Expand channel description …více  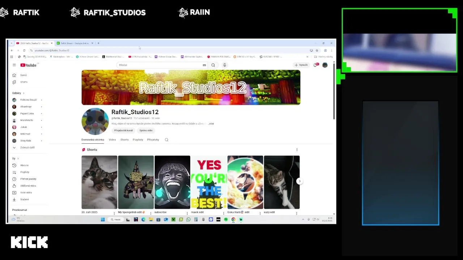coord(211,124)
